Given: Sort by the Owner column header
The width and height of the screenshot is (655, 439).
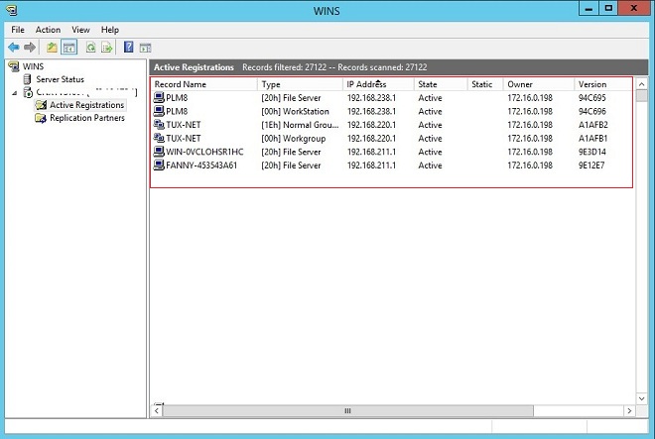Looking at the screenshot, I should pyautogui.click(x=539, y=84).
